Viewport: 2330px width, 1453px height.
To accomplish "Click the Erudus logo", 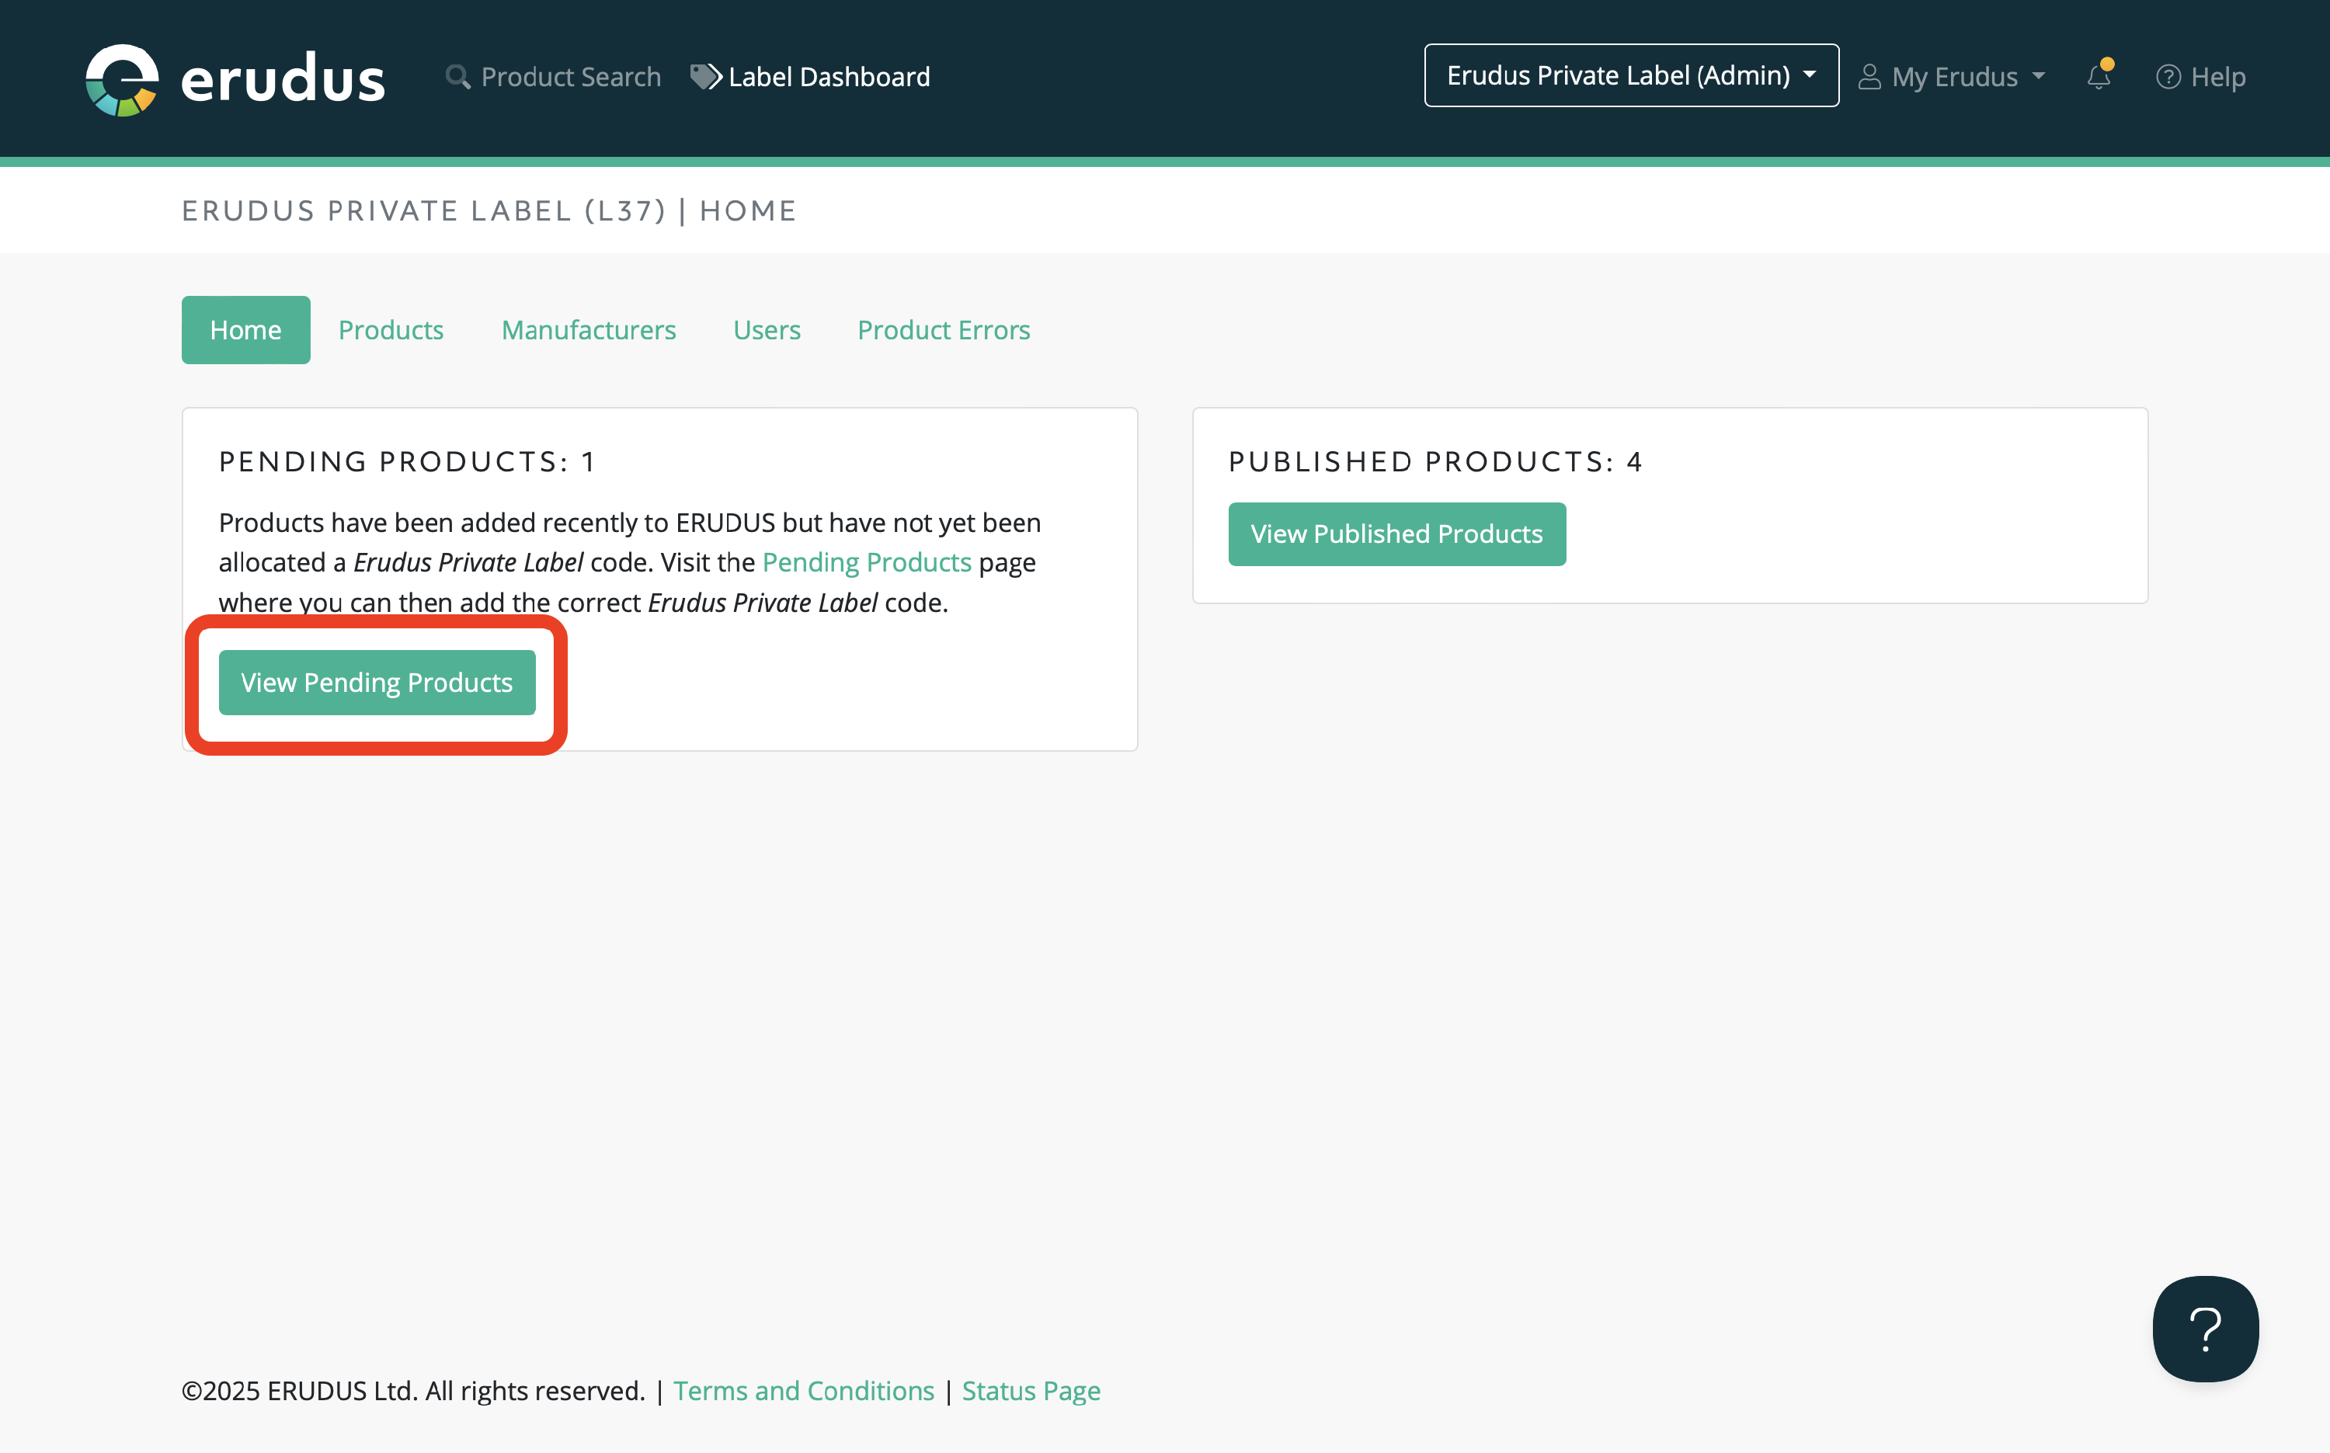I will click(x=235, y=78).
